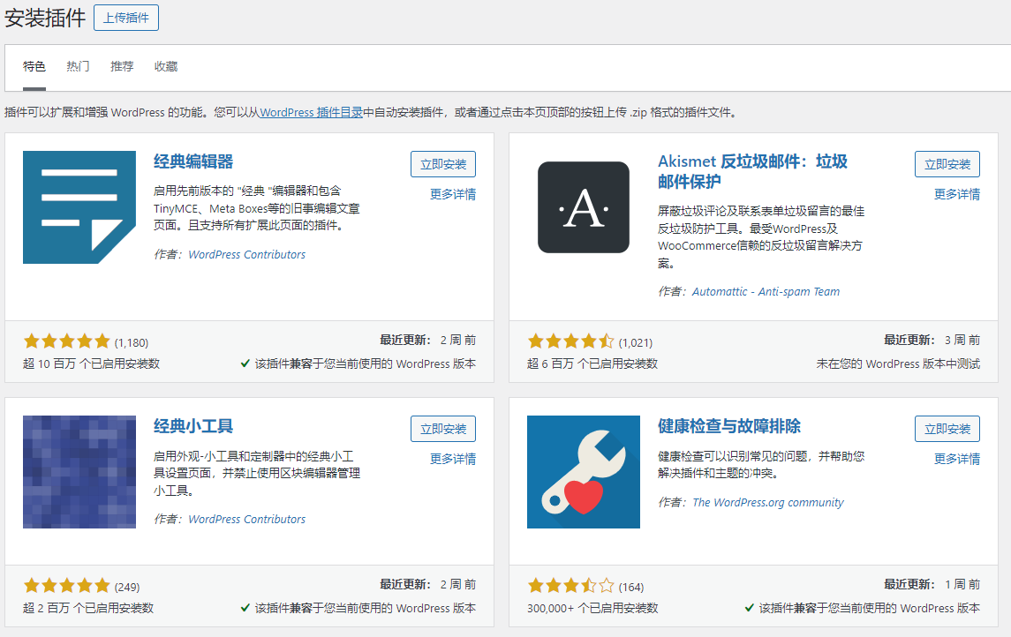The height and width of the screenshot is (637, 1011).
Task: Click the Health Check wrench-and-heart icon
Action: [583, 472]
